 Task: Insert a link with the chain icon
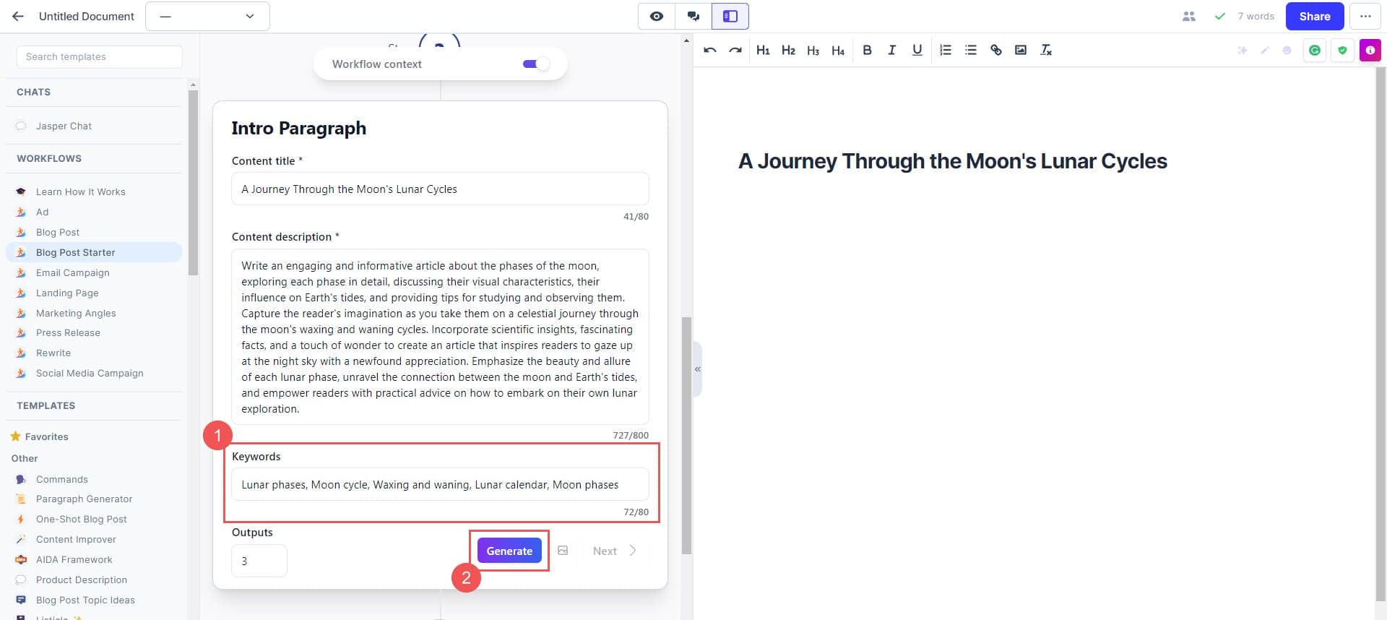pos(995,50)
